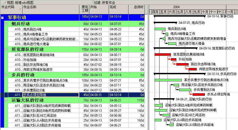
Task: Collapse the 步兵的行动 WBS group
Action: tap(6, 75)
